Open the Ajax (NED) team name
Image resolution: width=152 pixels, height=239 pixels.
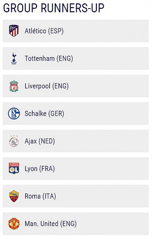coord(40,141)
